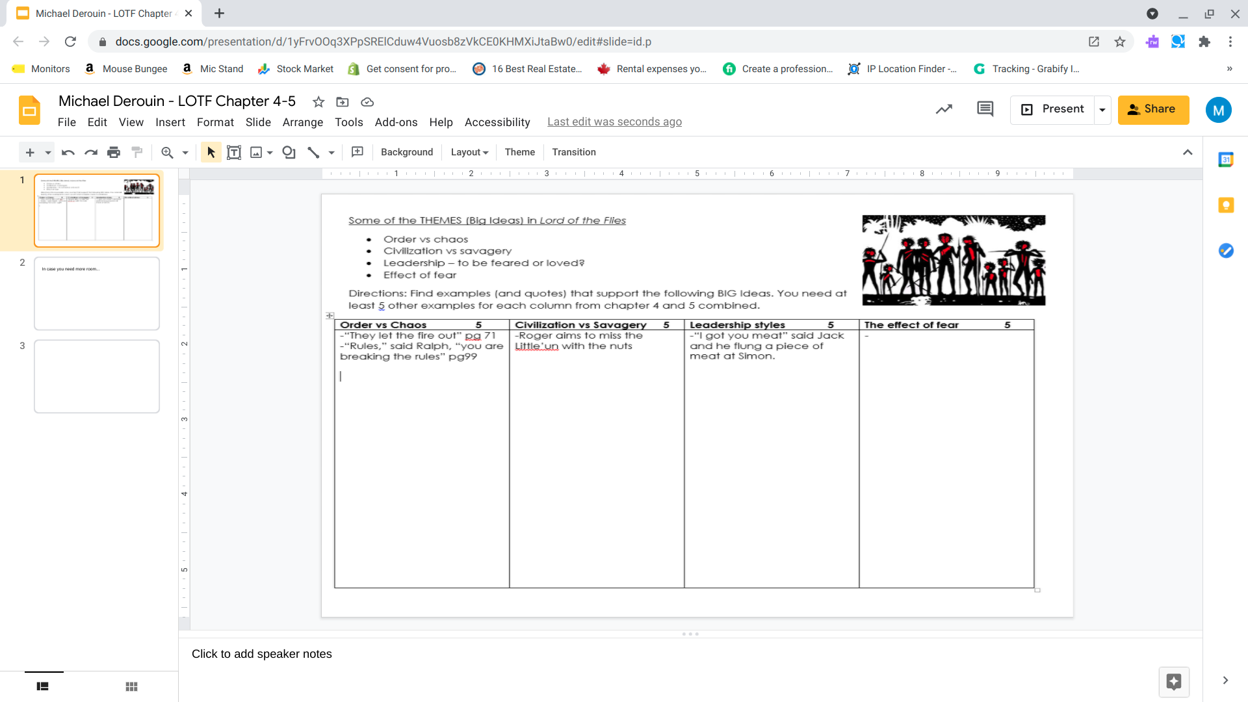This screenshot has height=702, width=1248.
Task: Open the Explore button at bottom right
Action: pyautogui.click(x=1174, y=682)
